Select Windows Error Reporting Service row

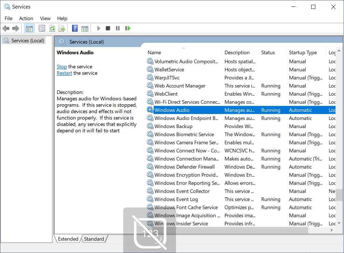coord(241,183)
